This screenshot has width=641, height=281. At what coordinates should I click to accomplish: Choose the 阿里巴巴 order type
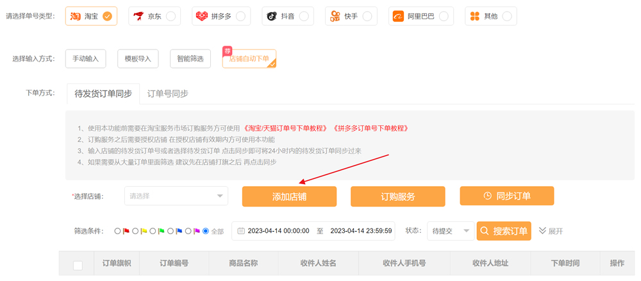point(420,16)
